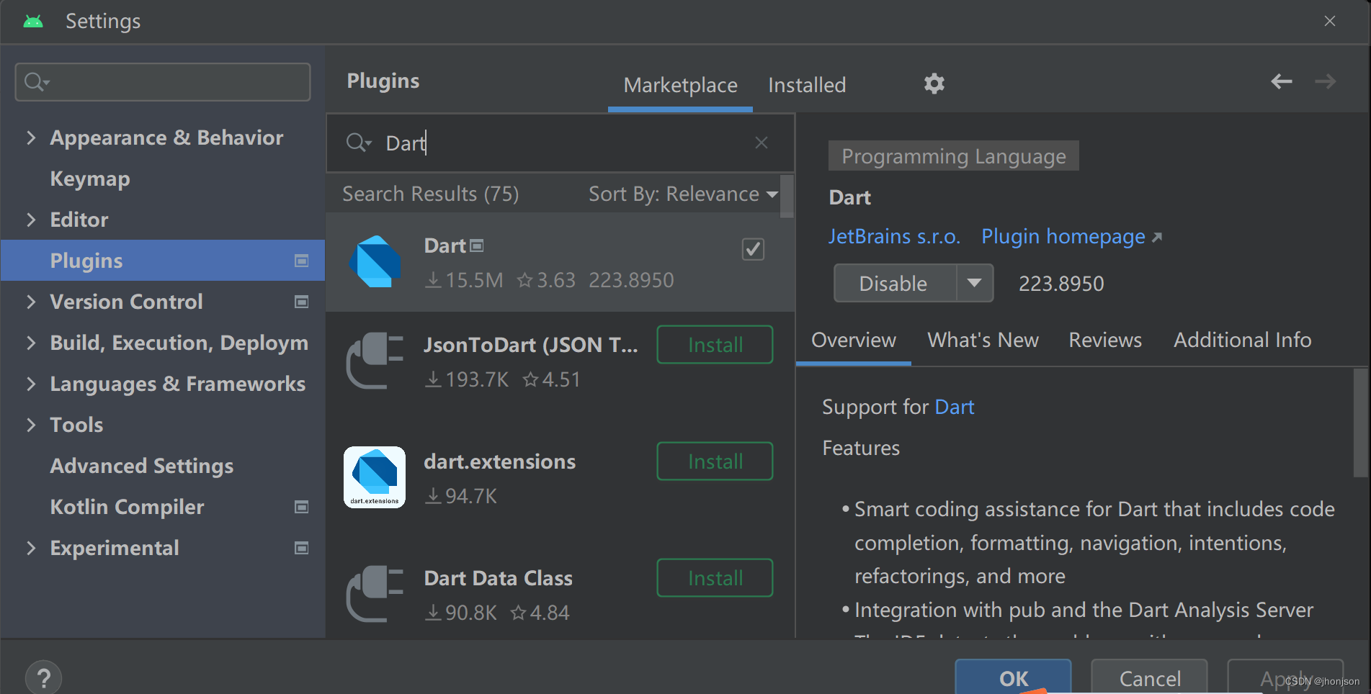This screenshot has width=1371, height=694.
Task: Expand the Version Control section
Action: 30,302
